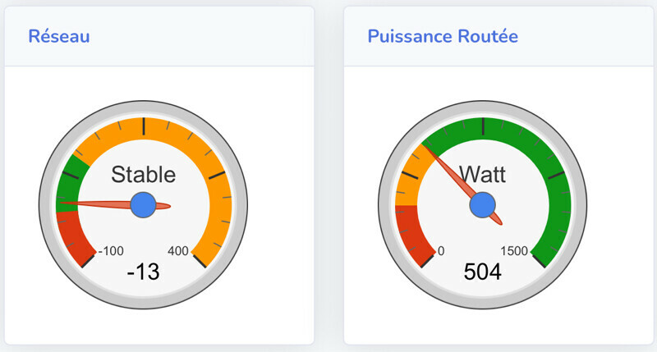Click the Watt label inside the gauge
This screenshot has width=657, height=352.
click(x=482, y=174)
